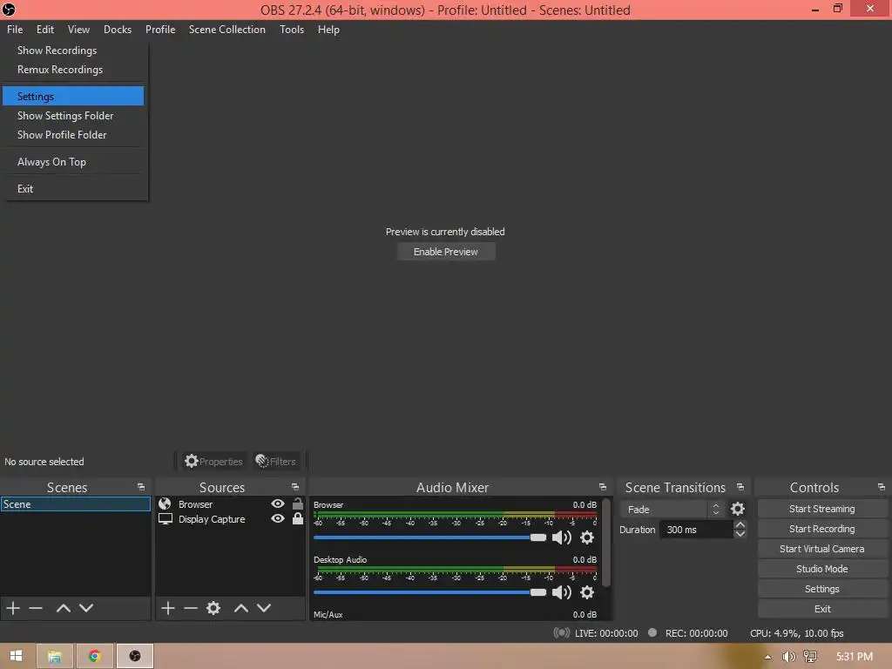Click the OBS taskbar icon
Image resolution: width=892 pixels, height=669 pixels.
tap(135, 657)
